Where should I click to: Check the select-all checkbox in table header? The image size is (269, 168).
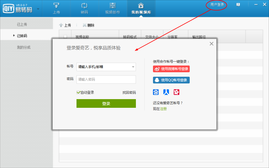pos(65,37)
